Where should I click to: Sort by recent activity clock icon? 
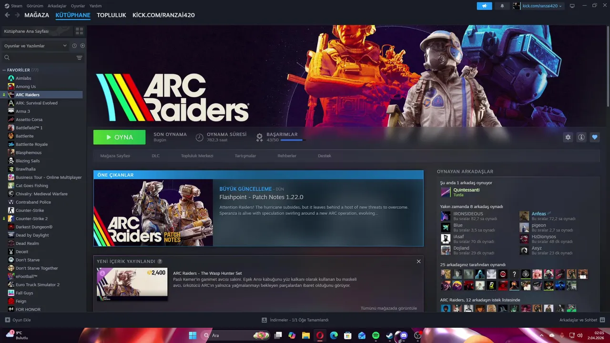[74, 46]
